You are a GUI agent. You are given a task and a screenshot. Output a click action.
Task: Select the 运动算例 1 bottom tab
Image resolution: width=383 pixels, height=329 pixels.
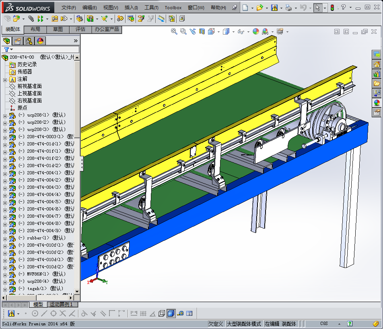(x=61, y=304)
